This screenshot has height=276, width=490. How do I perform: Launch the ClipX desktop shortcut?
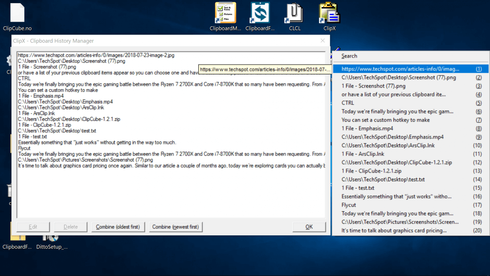point(329,17)
